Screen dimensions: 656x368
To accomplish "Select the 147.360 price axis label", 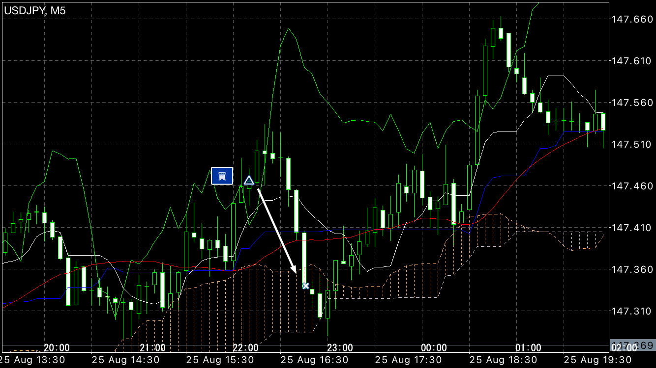I will (x=632, y=269).
